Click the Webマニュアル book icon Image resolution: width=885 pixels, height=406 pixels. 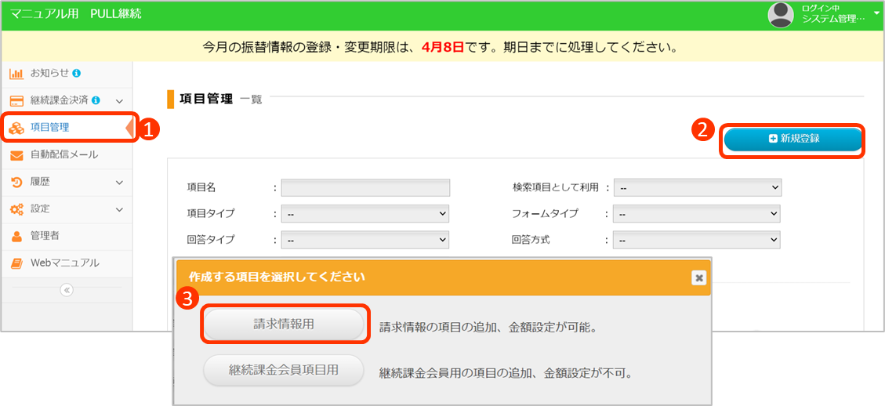[16, 263]
